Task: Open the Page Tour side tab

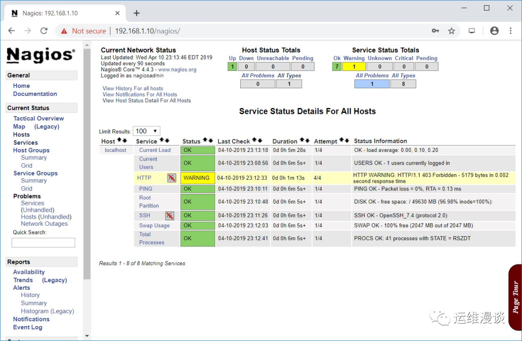Action: coord(515,297)
